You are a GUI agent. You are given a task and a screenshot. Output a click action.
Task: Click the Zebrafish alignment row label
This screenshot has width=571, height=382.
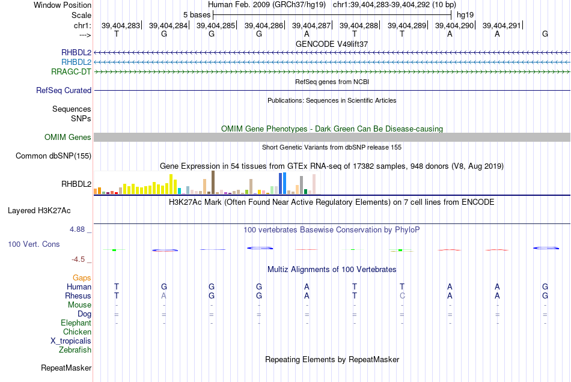[75, 350]
